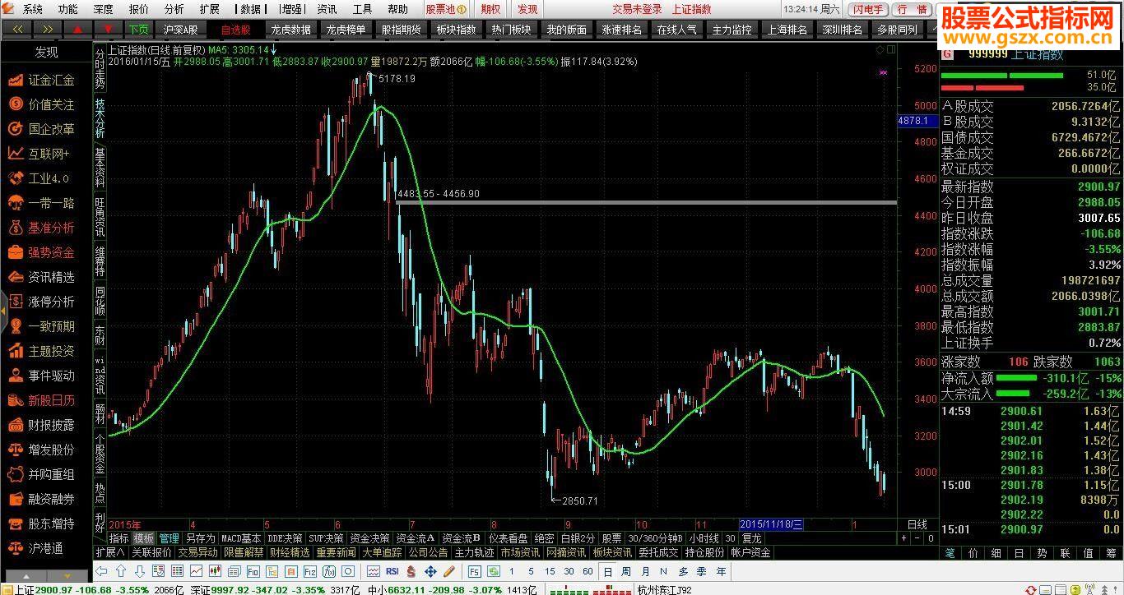Viewport: 1124px width, 595px height.
Task: Click the red dollar sign icon
Action: [411, 571]
